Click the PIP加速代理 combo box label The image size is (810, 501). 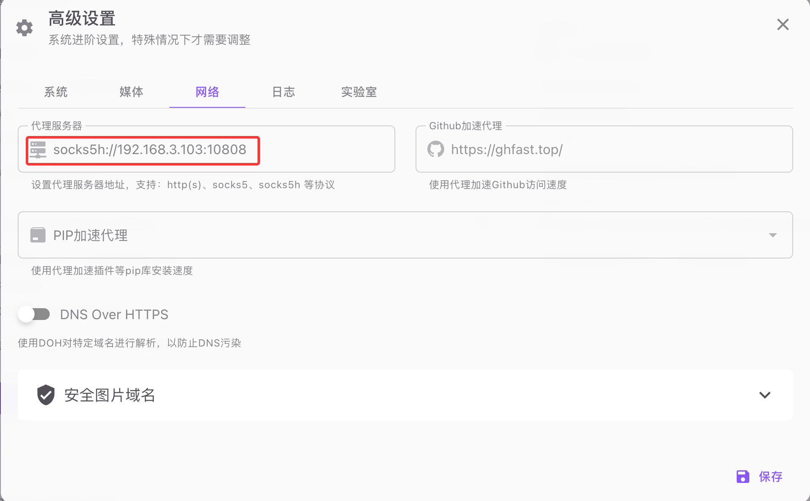[90, 235]
